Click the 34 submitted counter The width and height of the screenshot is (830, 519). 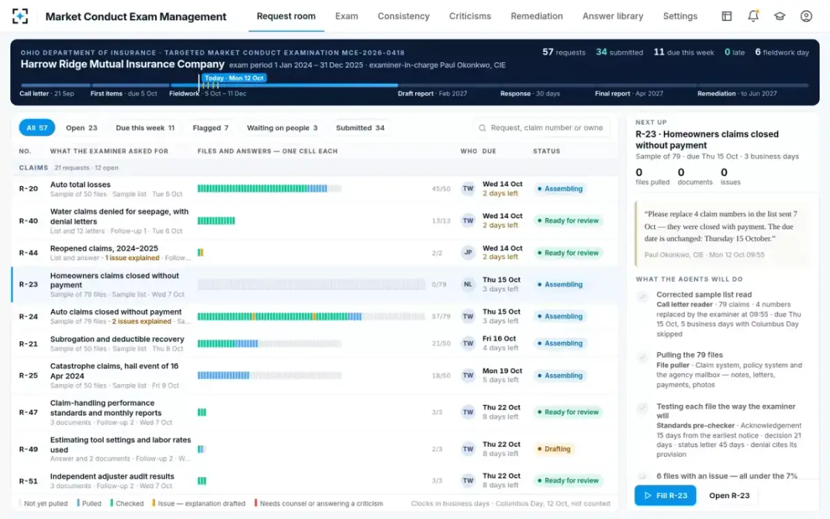619,52
